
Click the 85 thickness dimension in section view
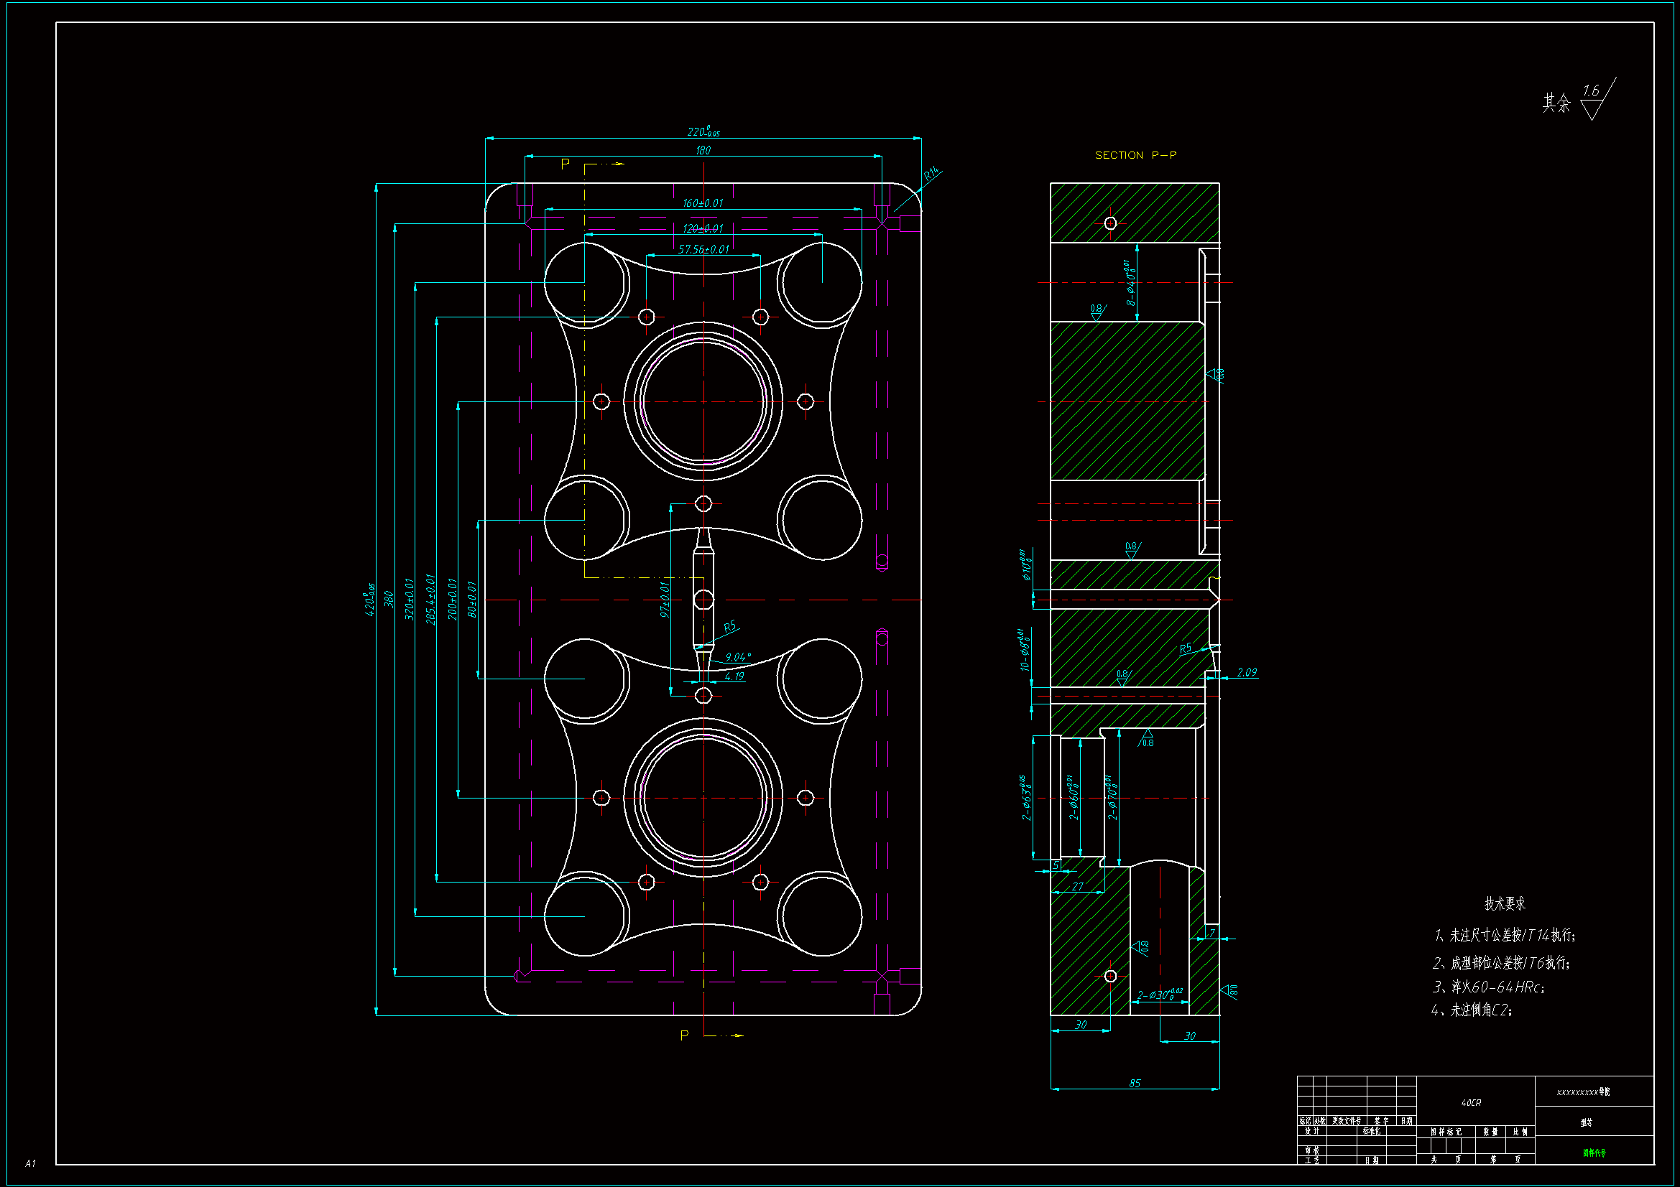click(1134, 1083)
